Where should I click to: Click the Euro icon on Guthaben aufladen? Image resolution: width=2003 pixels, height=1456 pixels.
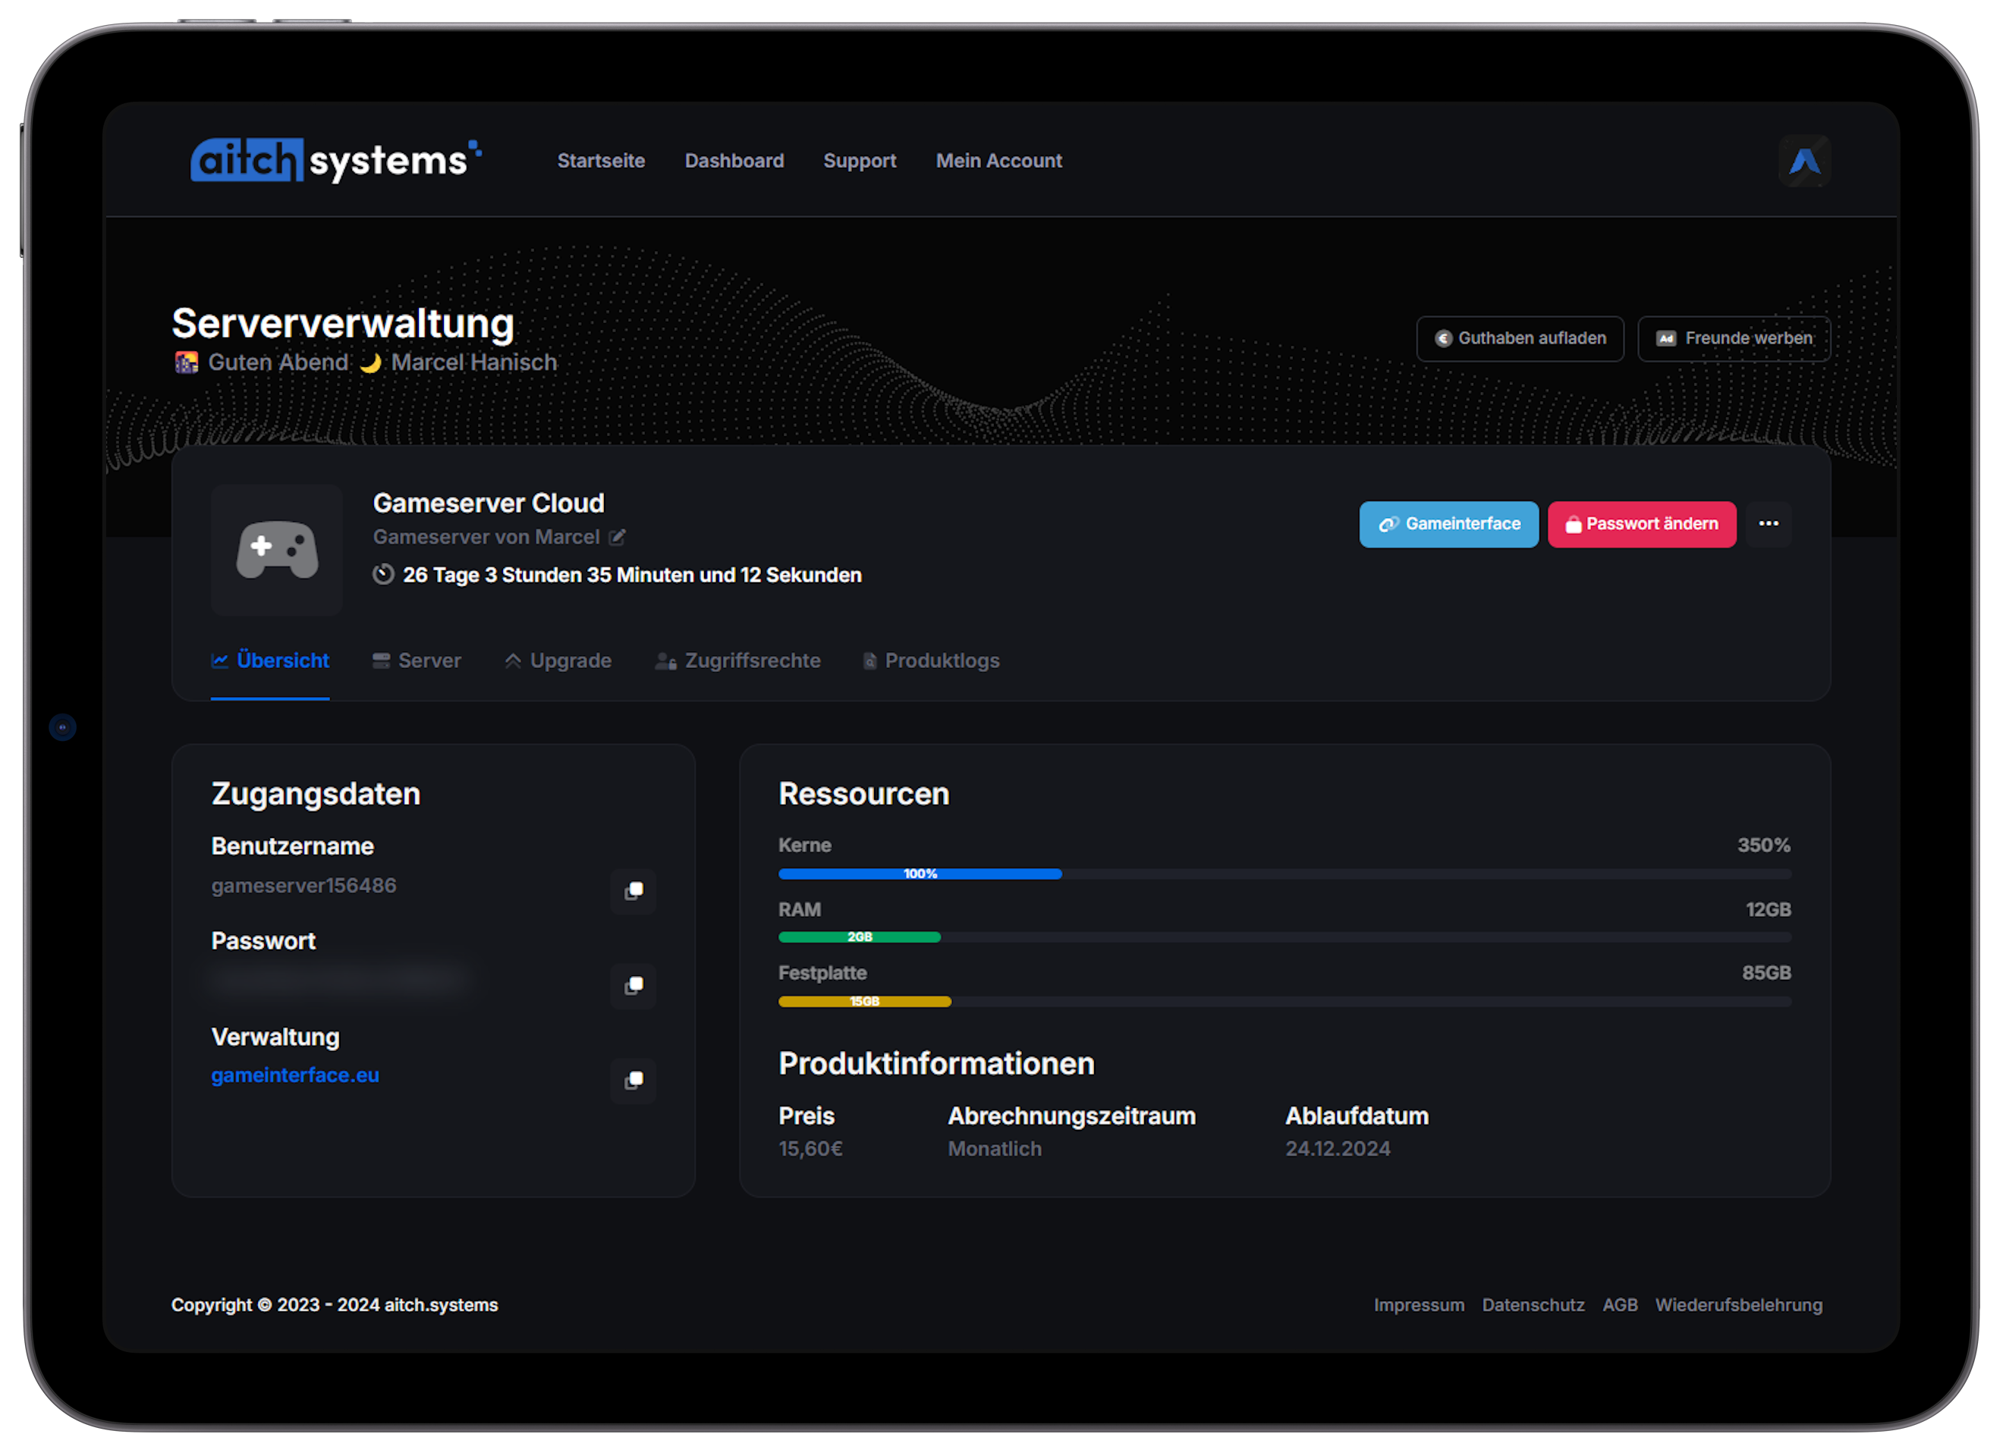(1445, 338)
